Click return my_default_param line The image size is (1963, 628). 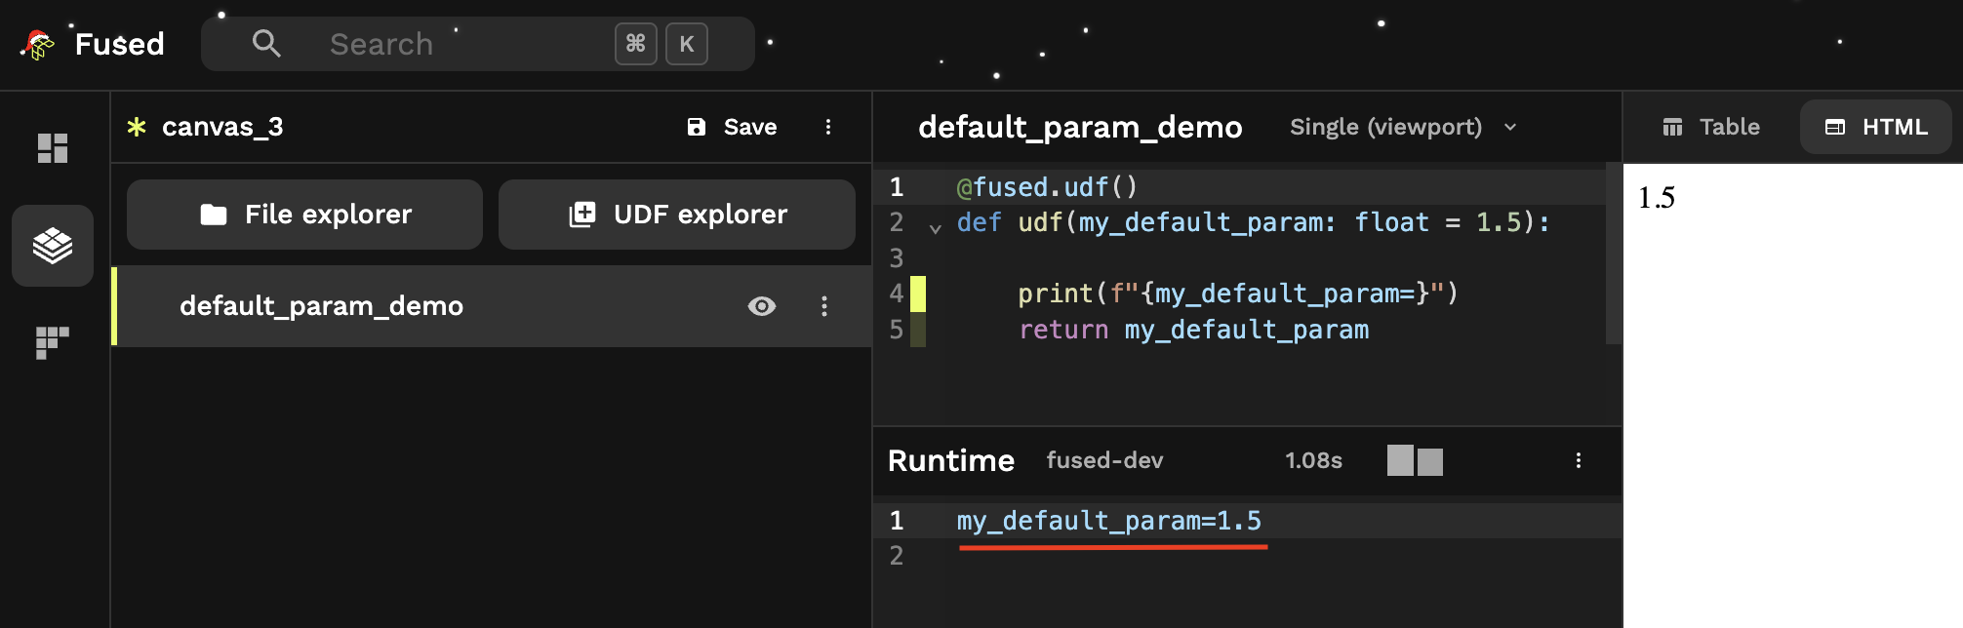pos(1193,330)
